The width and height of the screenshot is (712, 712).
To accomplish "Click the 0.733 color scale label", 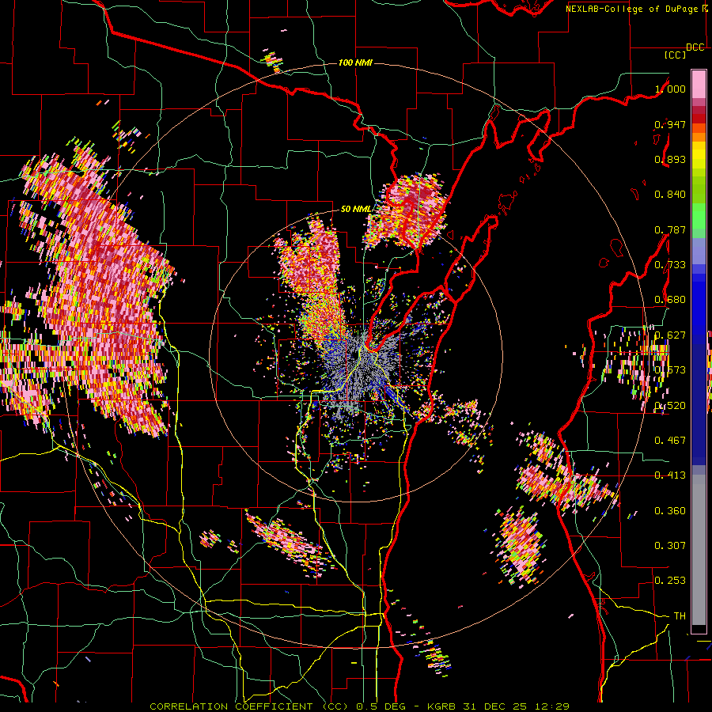I will [670, 265].
